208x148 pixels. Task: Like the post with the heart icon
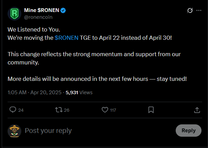point(105,110)
